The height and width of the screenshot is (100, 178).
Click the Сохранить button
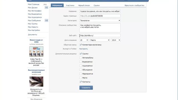pyautogui.click(x=86, y=88)
